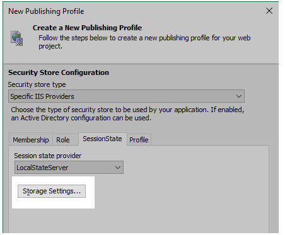Click the Session state provider label
This screenshot has height=235, width=285.
click(48, 156)
